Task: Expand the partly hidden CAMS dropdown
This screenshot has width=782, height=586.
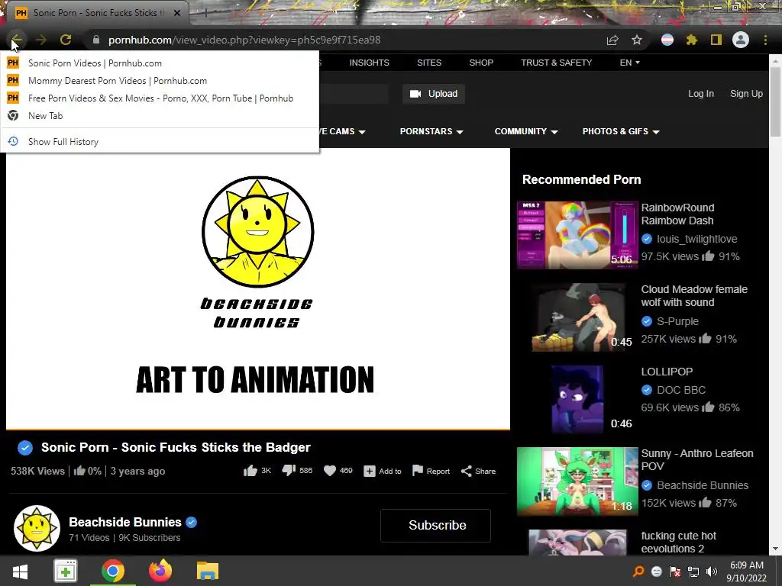Action: pyautogui.click(x=344, y=131)
